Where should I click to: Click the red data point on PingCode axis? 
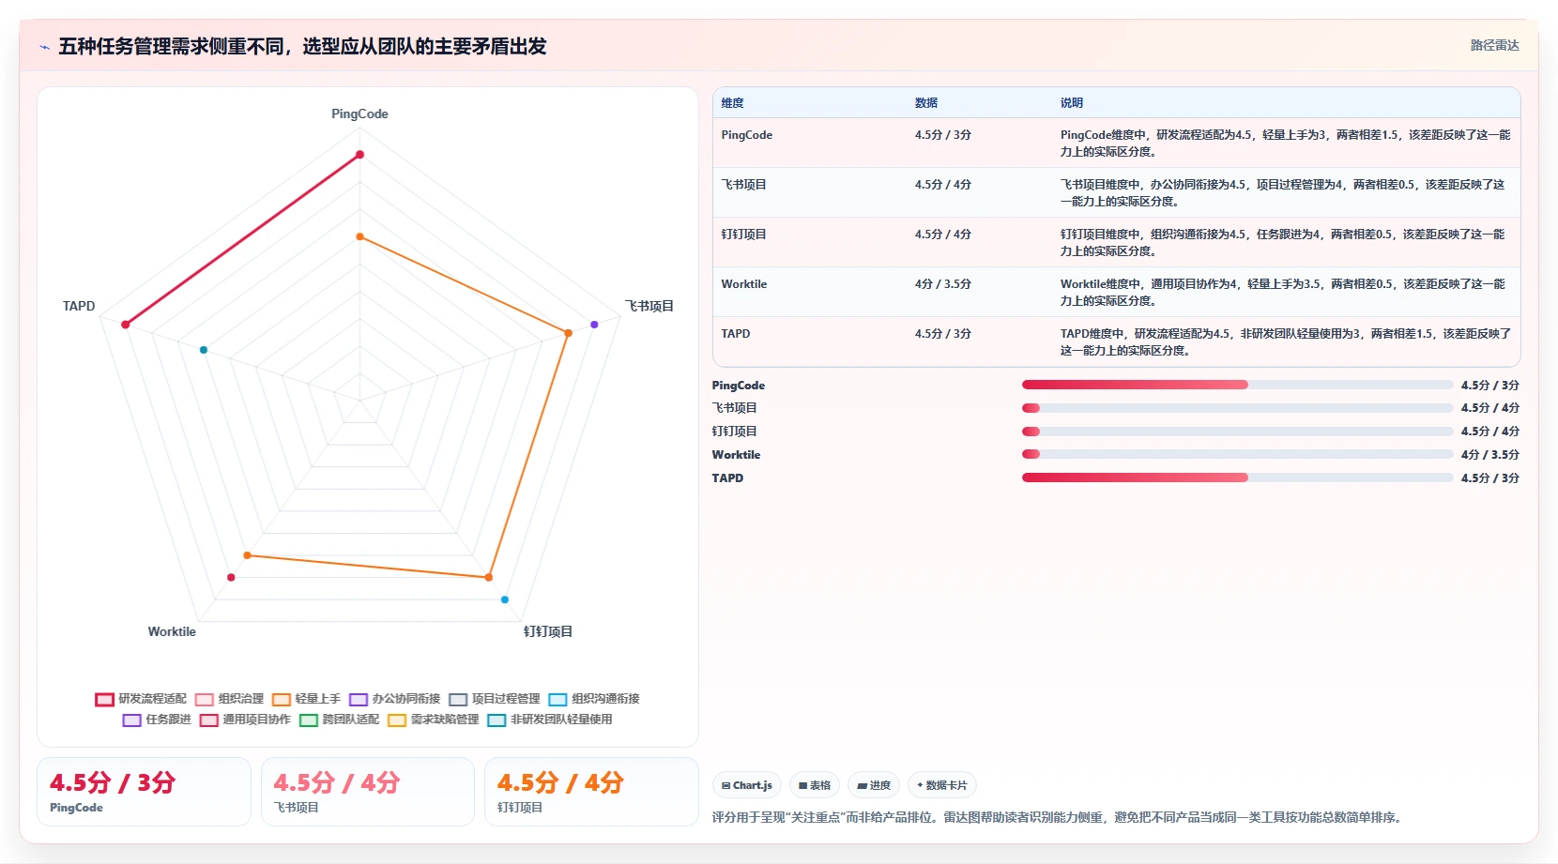click(x=359, y=155)
